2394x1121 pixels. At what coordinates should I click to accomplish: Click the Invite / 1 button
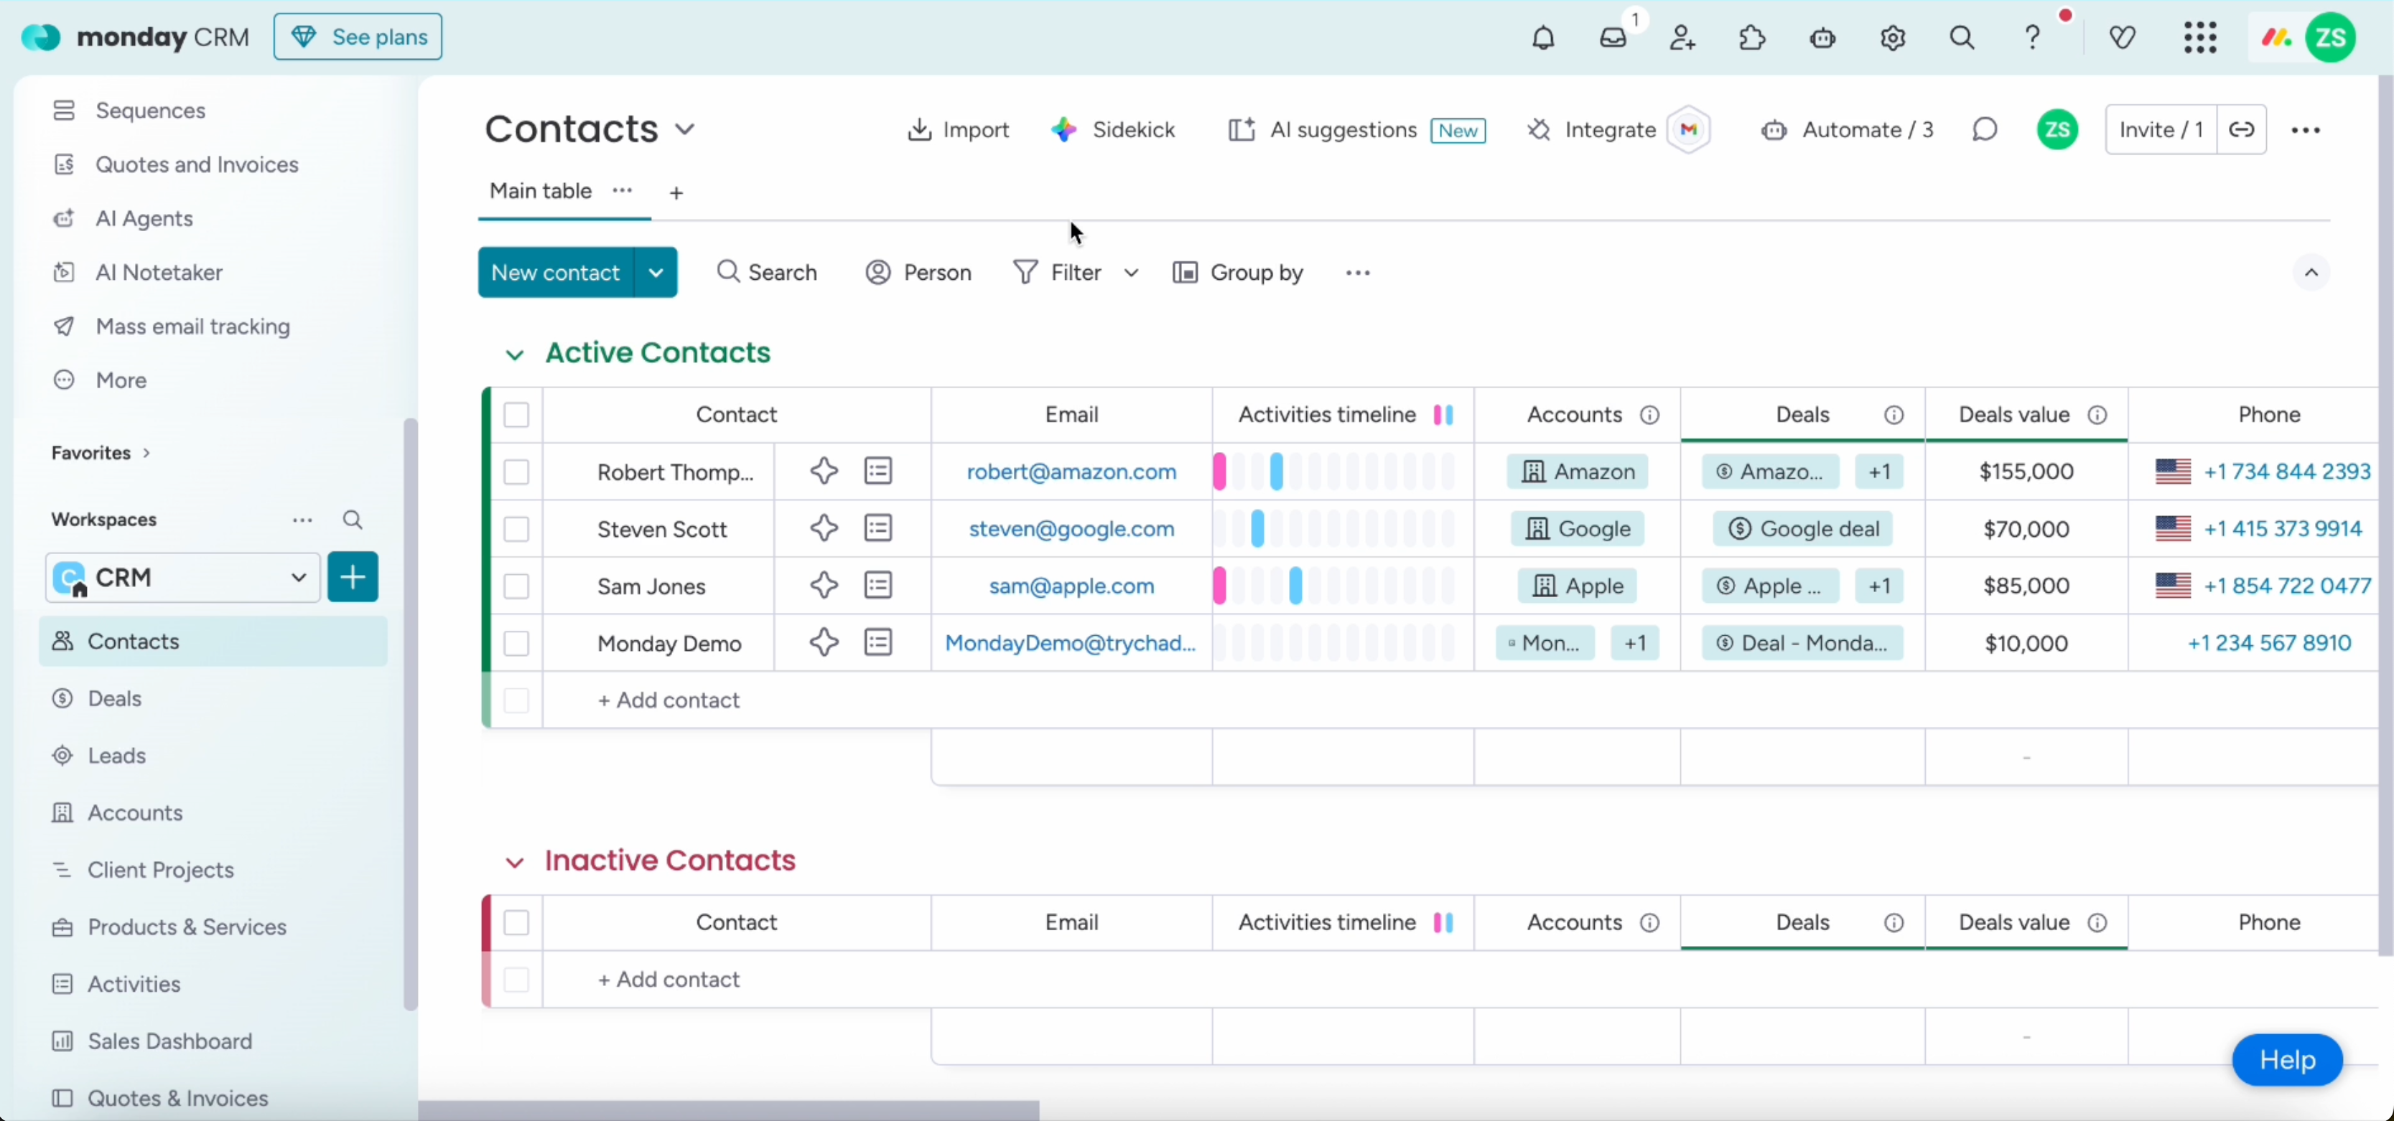point(2161,130)
